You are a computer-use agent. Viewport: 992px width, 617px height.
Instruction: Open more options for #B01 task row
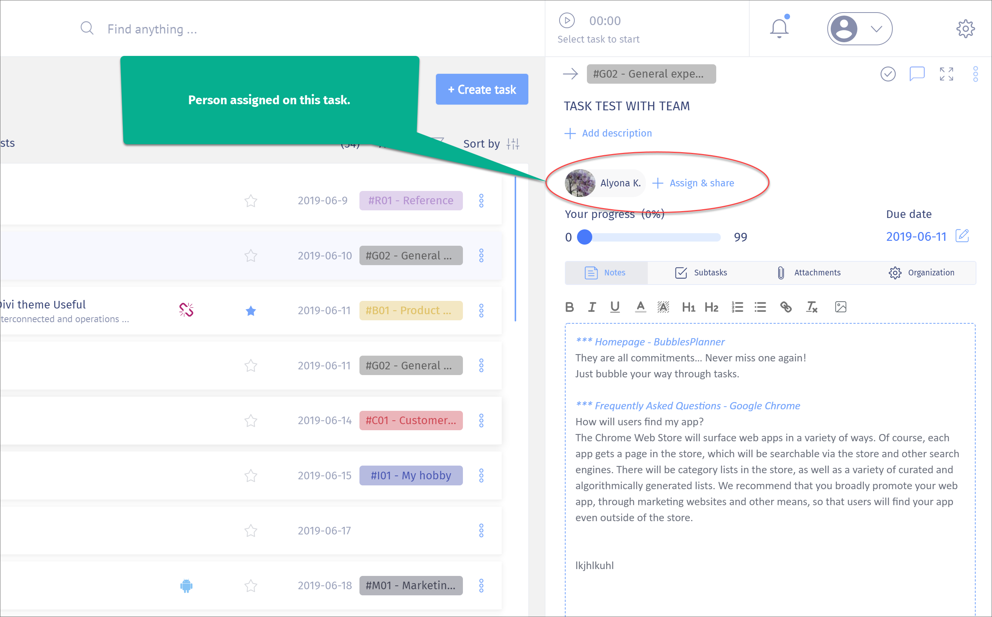pos(481,310)
